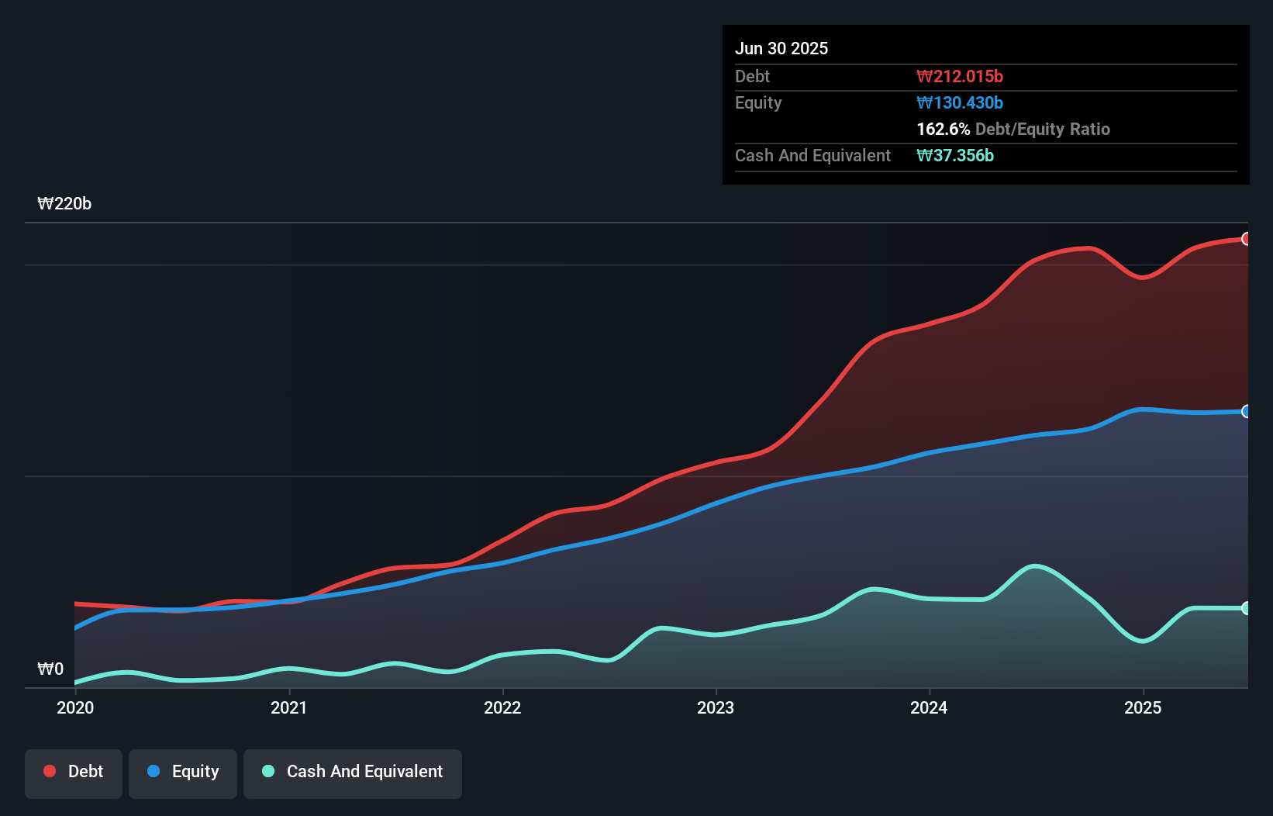Select the 2025 axis label
Image resolution: width=1273 pixels, height=816 pixels.
(1144, 707)
